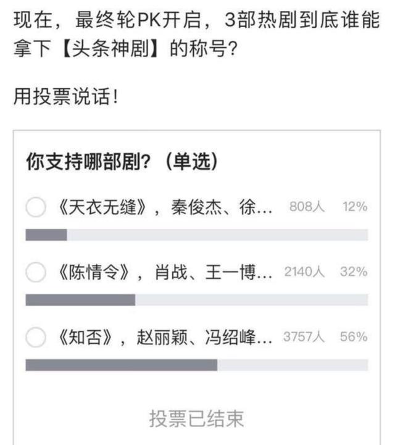Click the 用投票说话 text line

point(65,96)
